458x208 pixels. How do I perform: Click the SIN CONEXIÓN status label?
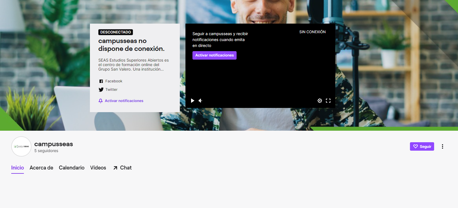[x=312, y=32]
